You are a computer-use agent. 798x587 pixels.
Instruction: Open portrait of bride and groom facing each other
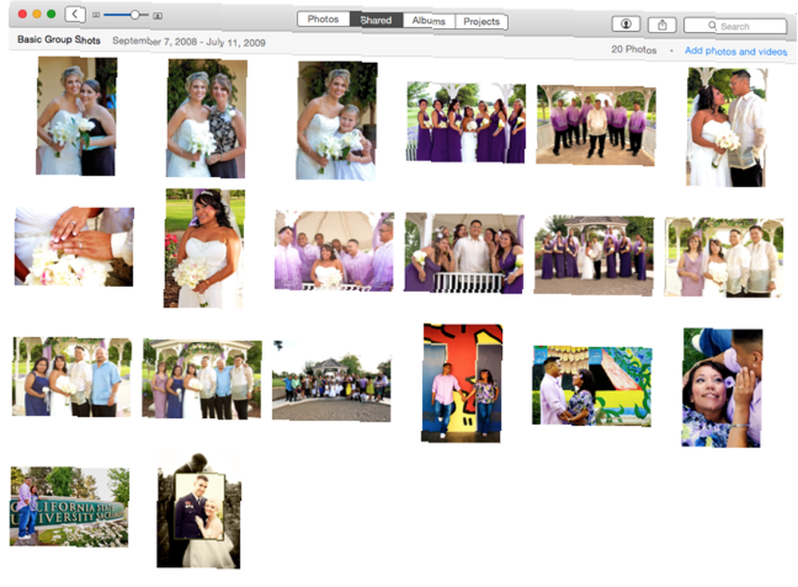click(x=726, y=127)
